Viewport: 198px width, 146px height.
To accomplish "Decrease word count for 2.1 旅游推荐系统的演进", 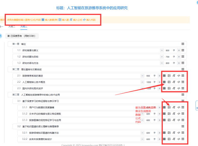I will pyautogui.click(x=142, y=76).
